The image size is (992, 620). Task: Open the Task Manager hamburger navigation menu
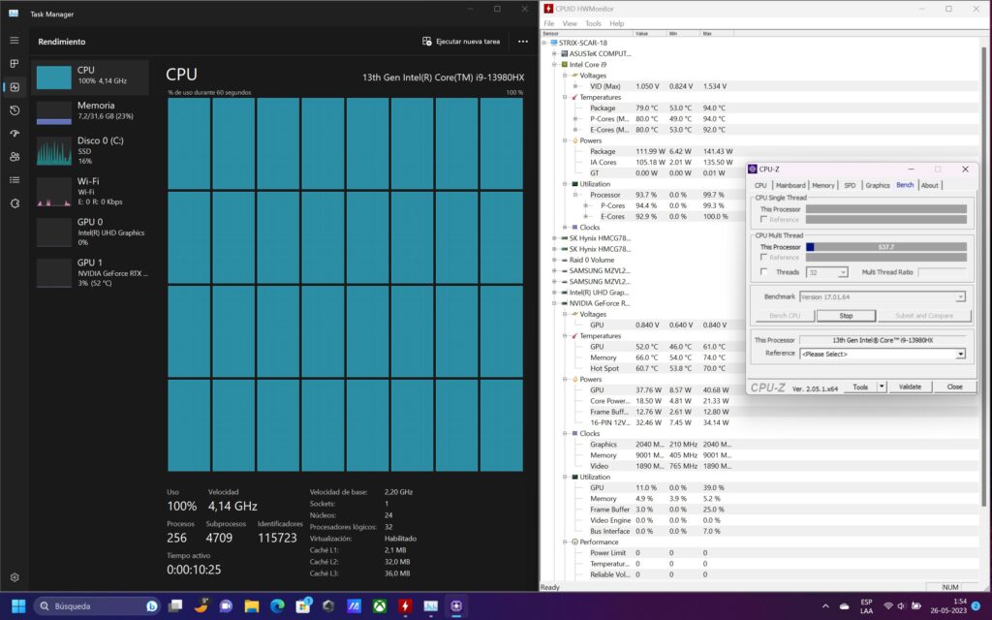15,41
